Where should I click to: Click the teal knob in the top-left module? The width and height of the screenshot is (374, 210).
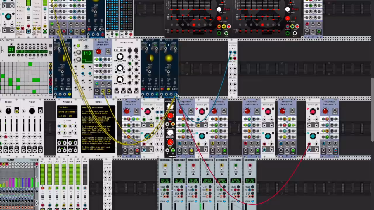[x=8, y=17]
